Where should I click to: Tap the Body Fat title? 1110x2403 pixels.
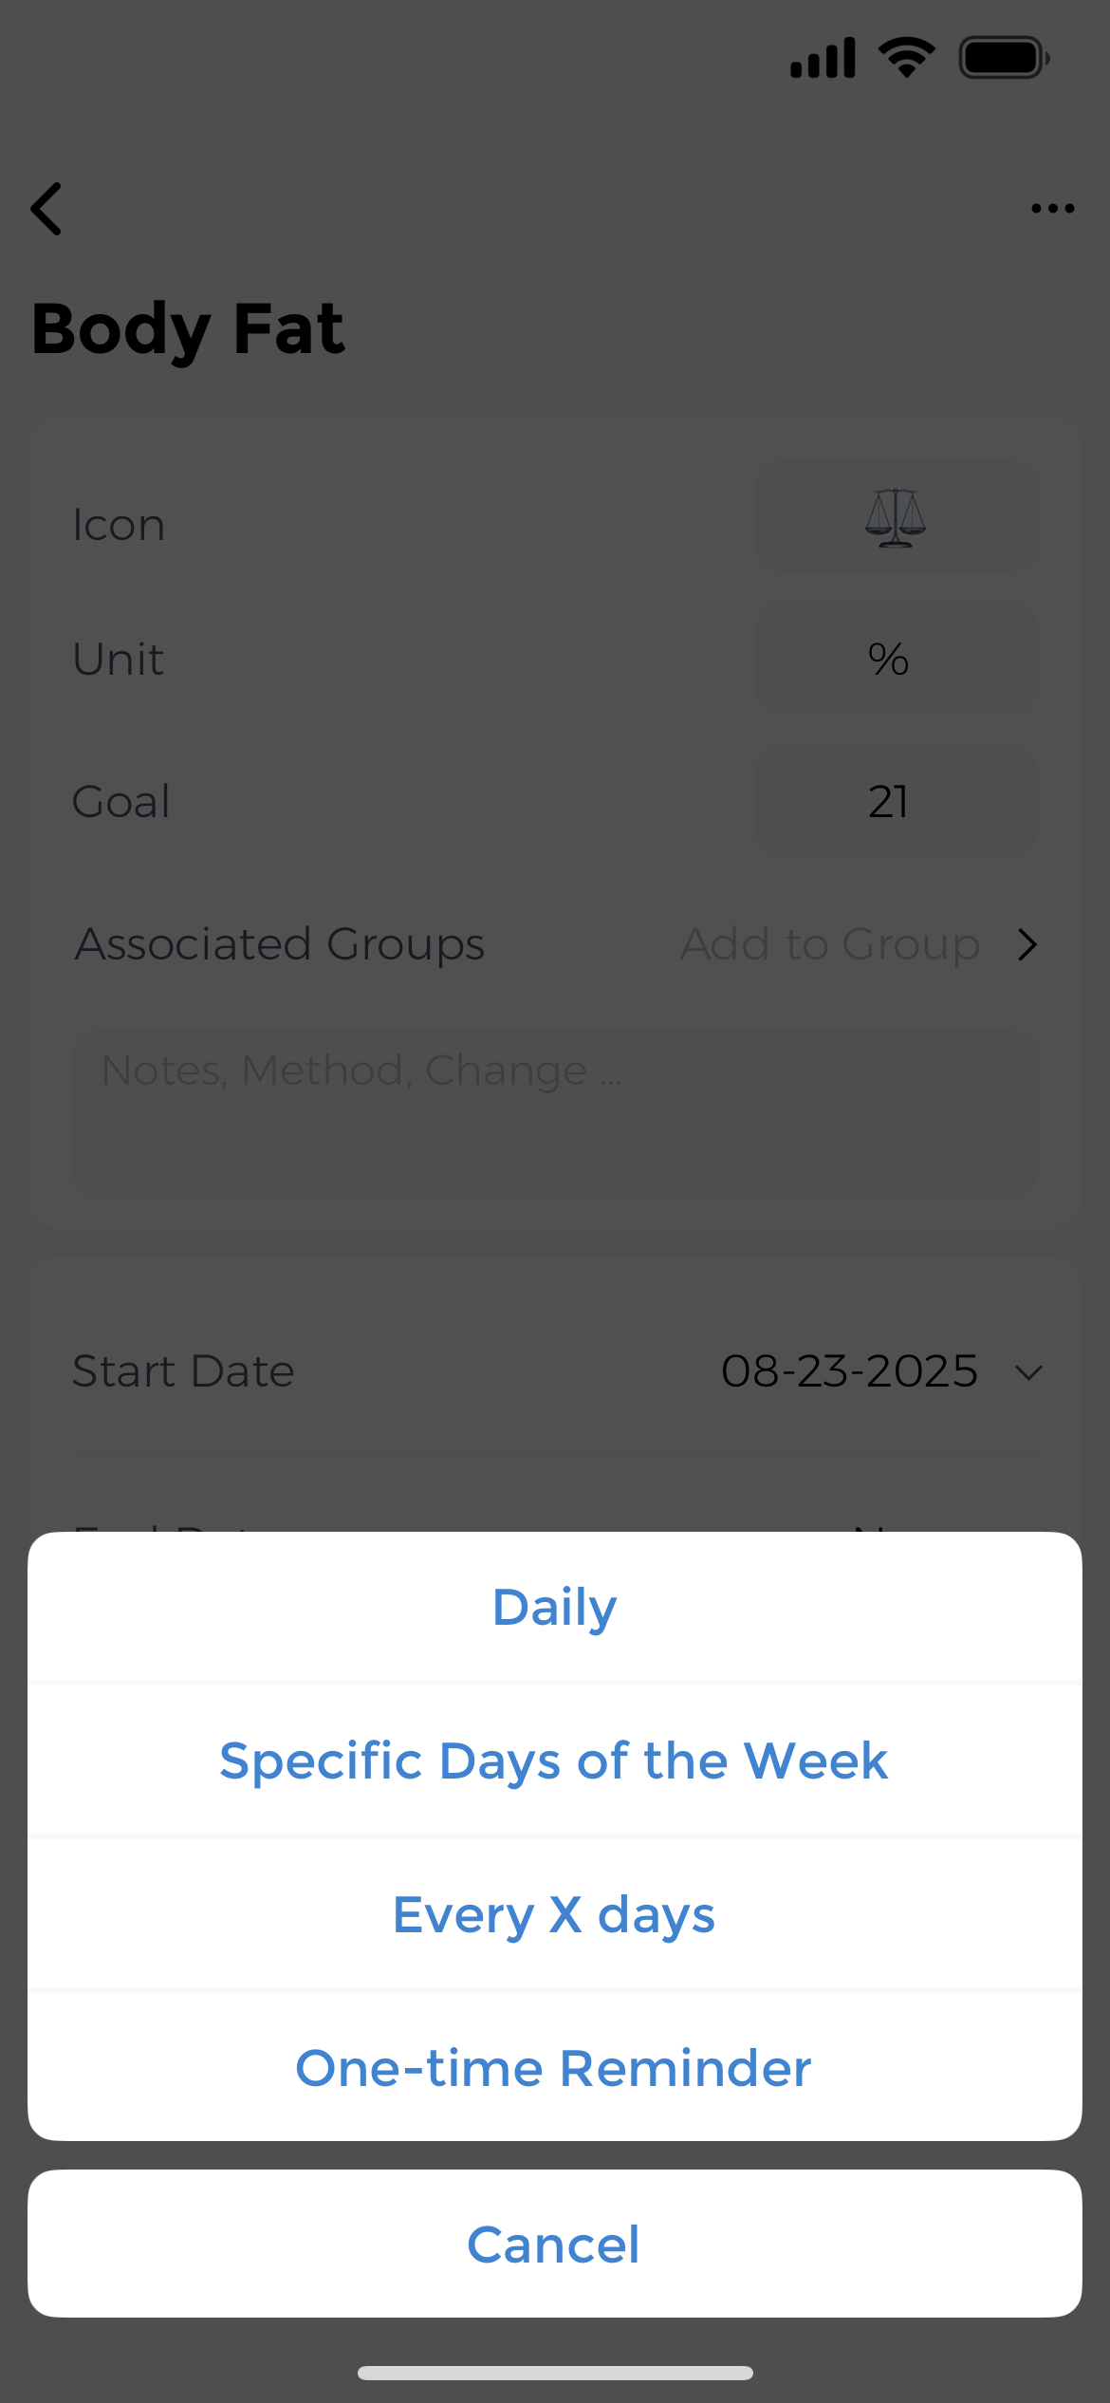pos(189,329)
